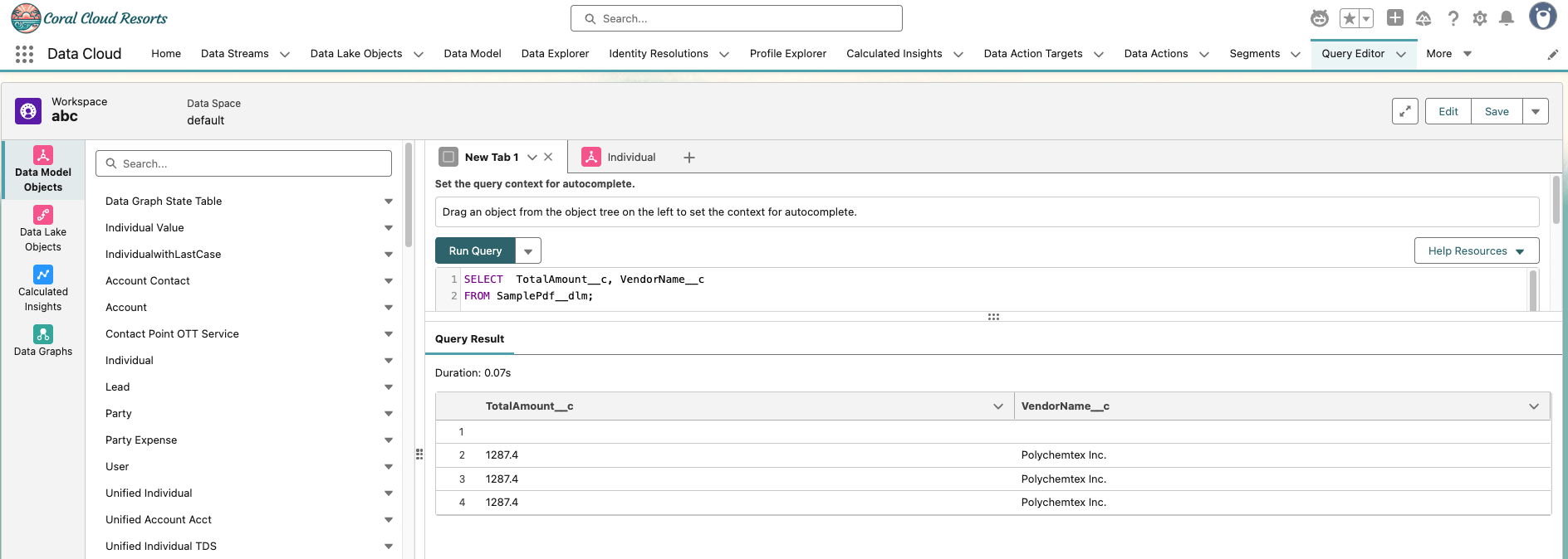Click the results panel resize handle dots
Image resolution: width=1568 pixels, height=559 pixels.
click(993, 317)
